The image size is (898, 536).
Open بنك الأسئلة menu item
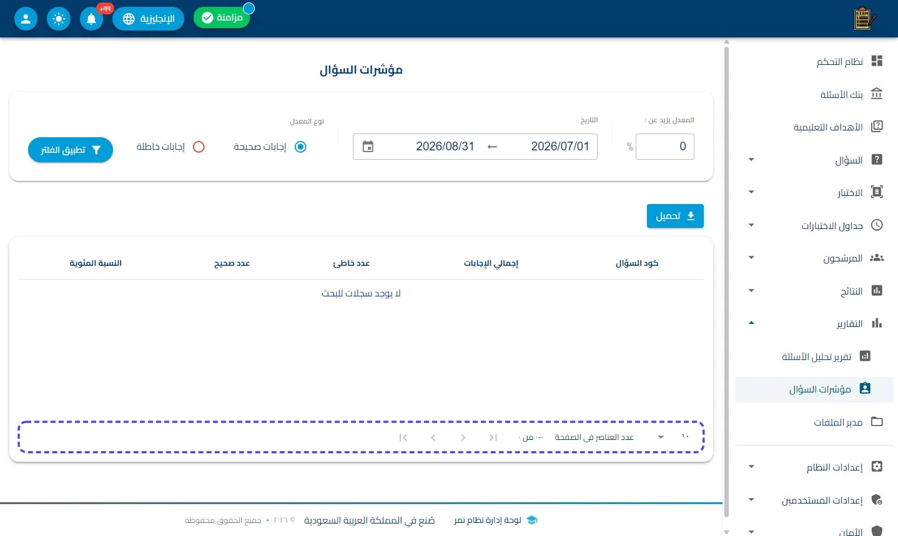point(814,94)
